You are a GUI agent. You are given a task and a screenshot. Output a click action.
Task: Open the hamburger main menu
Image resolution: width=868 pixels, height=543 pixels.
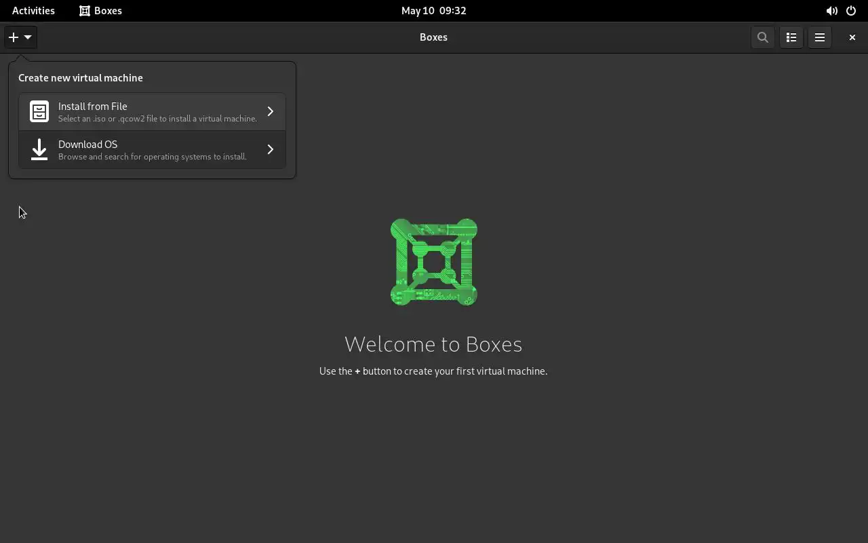tap(820, 37)
